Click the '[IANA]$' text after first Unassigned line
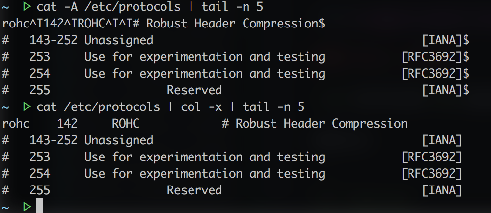Image resolution: width=491 pixels, height=213 pixels. click(x=446, y=40)
